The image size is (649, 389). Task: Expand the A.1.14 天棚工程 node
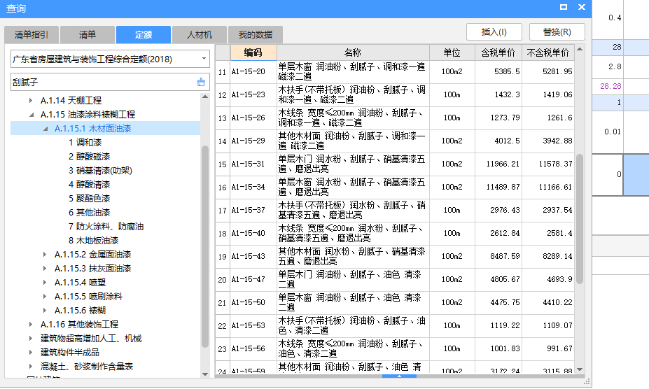coord(31,100)
